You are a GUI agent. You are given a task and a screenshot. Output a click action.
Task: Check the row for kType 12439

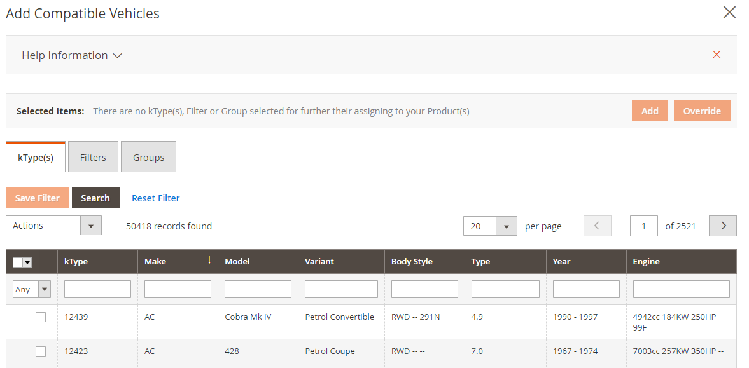[41, 317]
